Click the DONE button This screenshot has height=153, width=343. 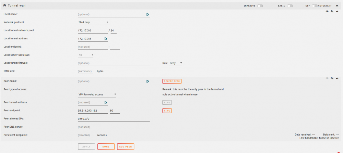106,147
